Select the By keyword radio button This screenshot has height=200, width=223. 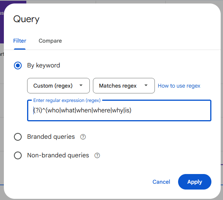(18, 66)
